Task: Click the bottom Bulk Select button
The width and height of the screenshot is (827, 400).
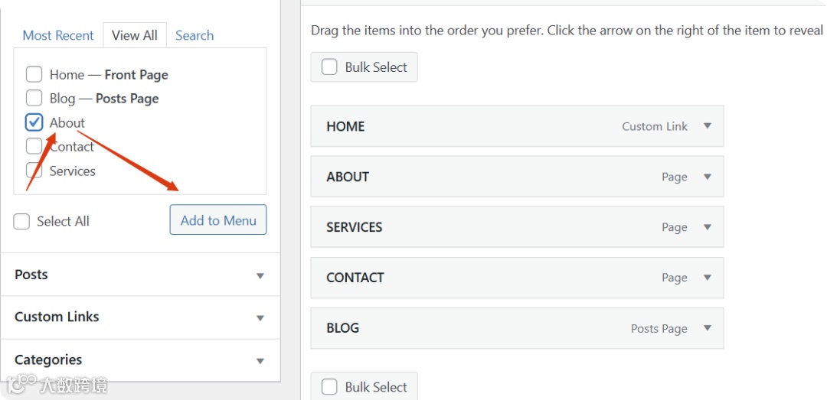Action: pyautogui.click(x=364, y=387)
